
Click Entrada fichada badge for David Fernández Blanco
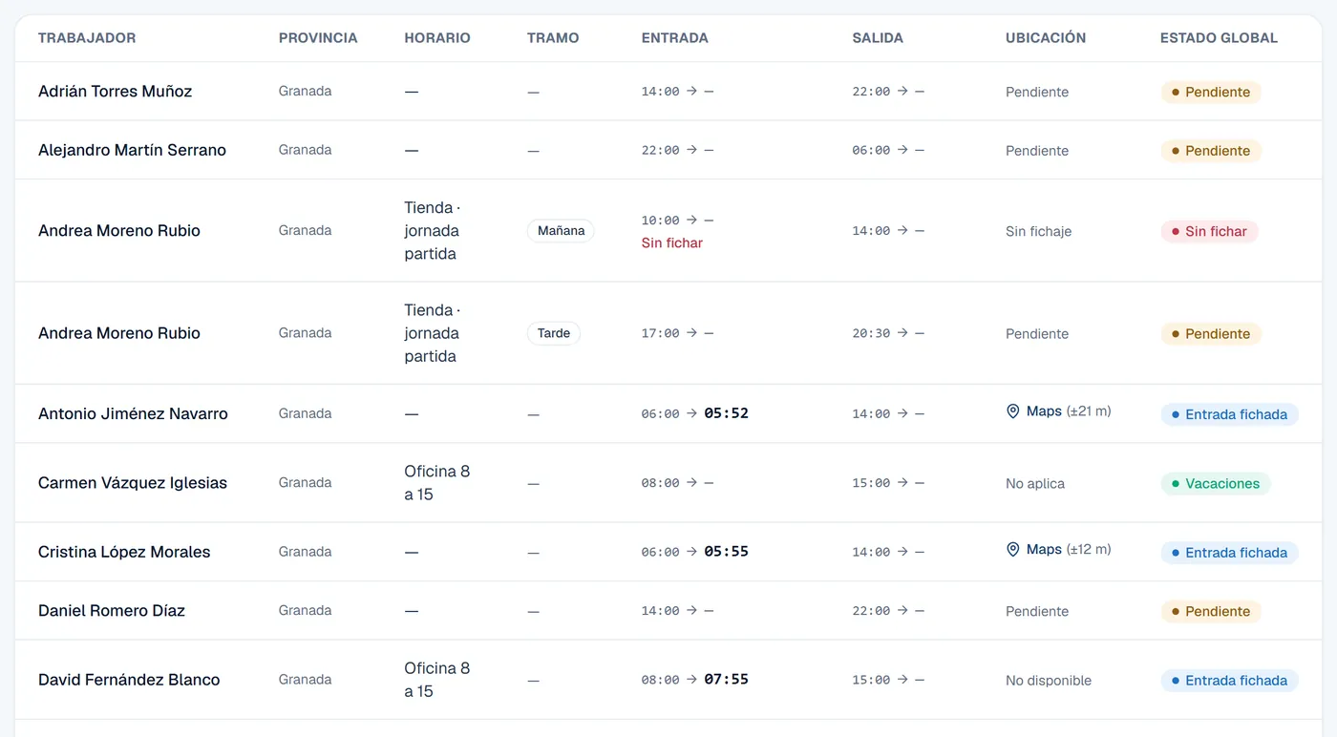click(x=1230, y=681)
